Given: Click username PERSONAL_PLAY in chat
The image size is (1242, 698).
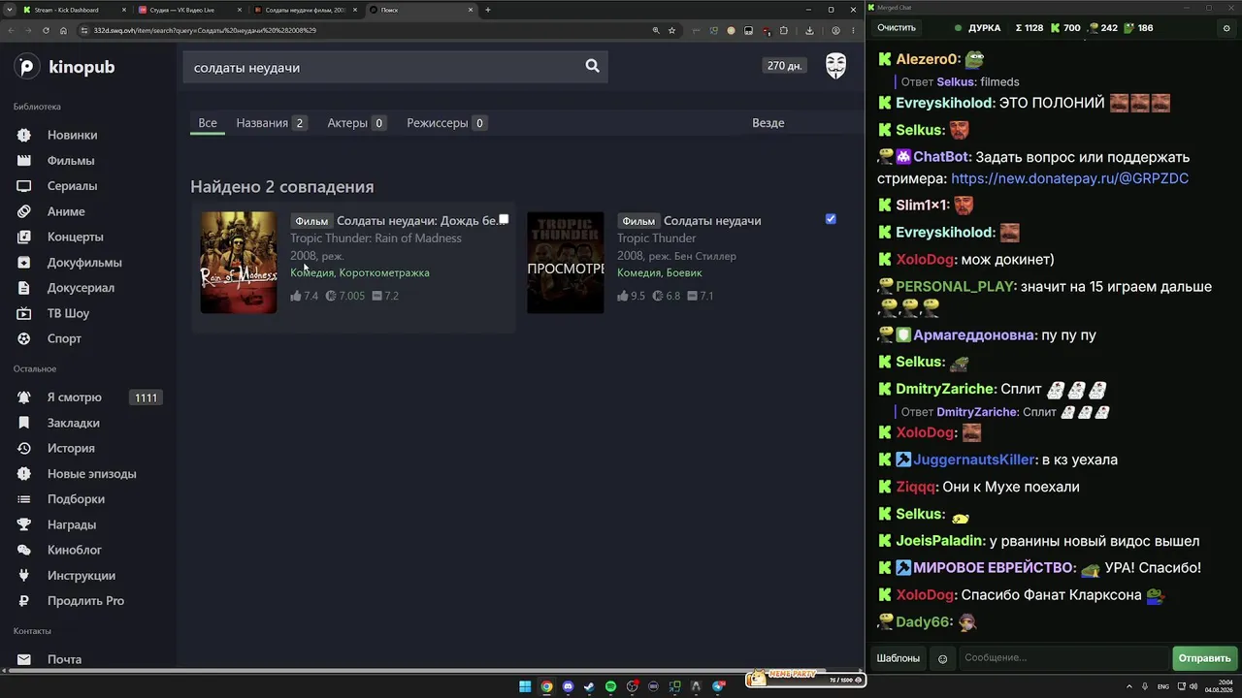Looking at the screenshot, I should [956, 287].
